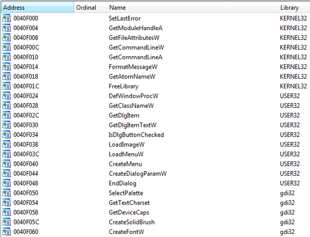Click the icon next to address 0040F010
The image size is (310, 237).
coord(7,57)
